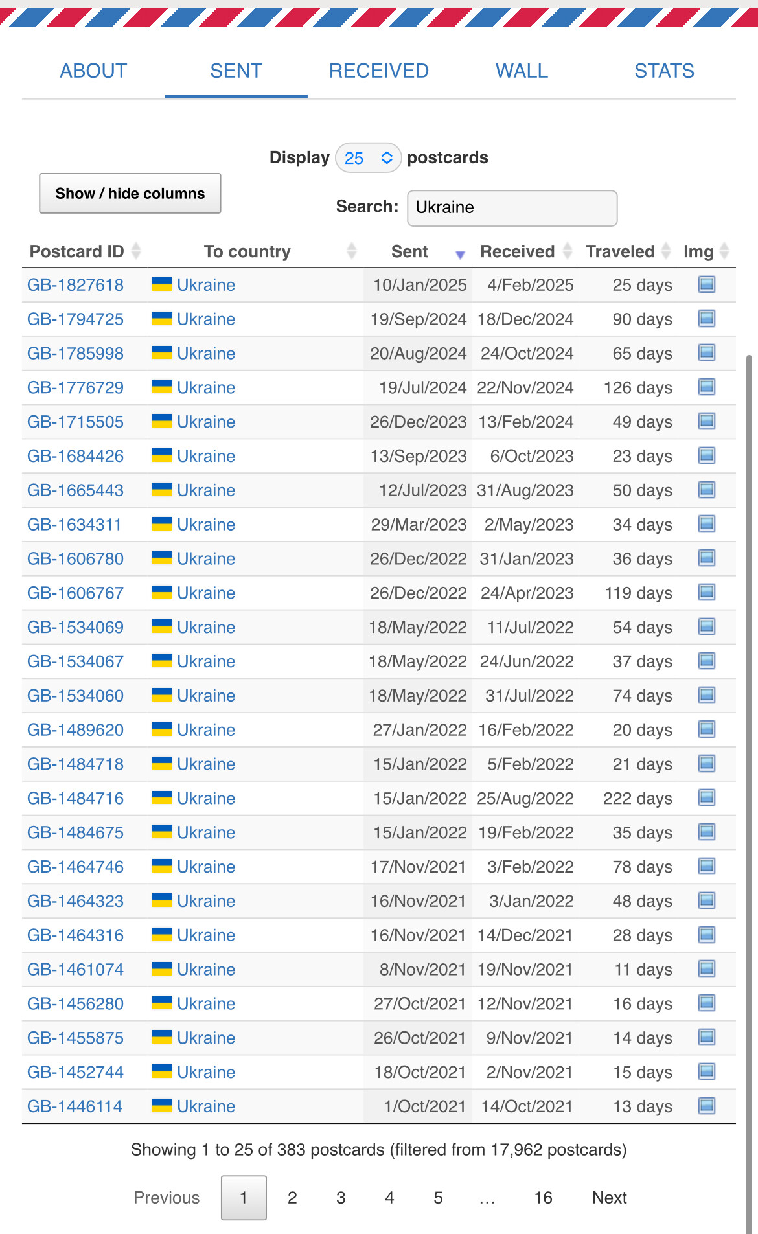
Task: Click the Search field containing Ukraine
Action: pos(512,208)
